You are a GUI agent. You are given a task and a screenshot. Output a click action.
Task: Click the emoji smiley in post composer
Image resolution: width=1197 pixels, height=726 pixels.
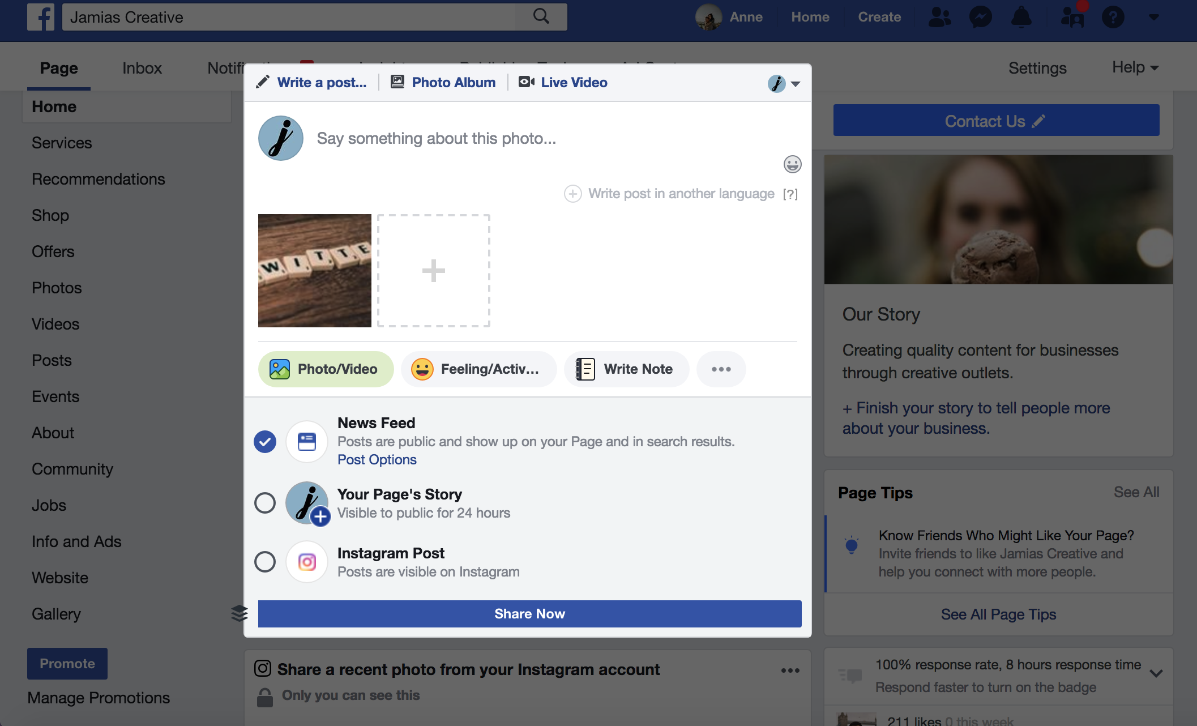tap(793, 164)
